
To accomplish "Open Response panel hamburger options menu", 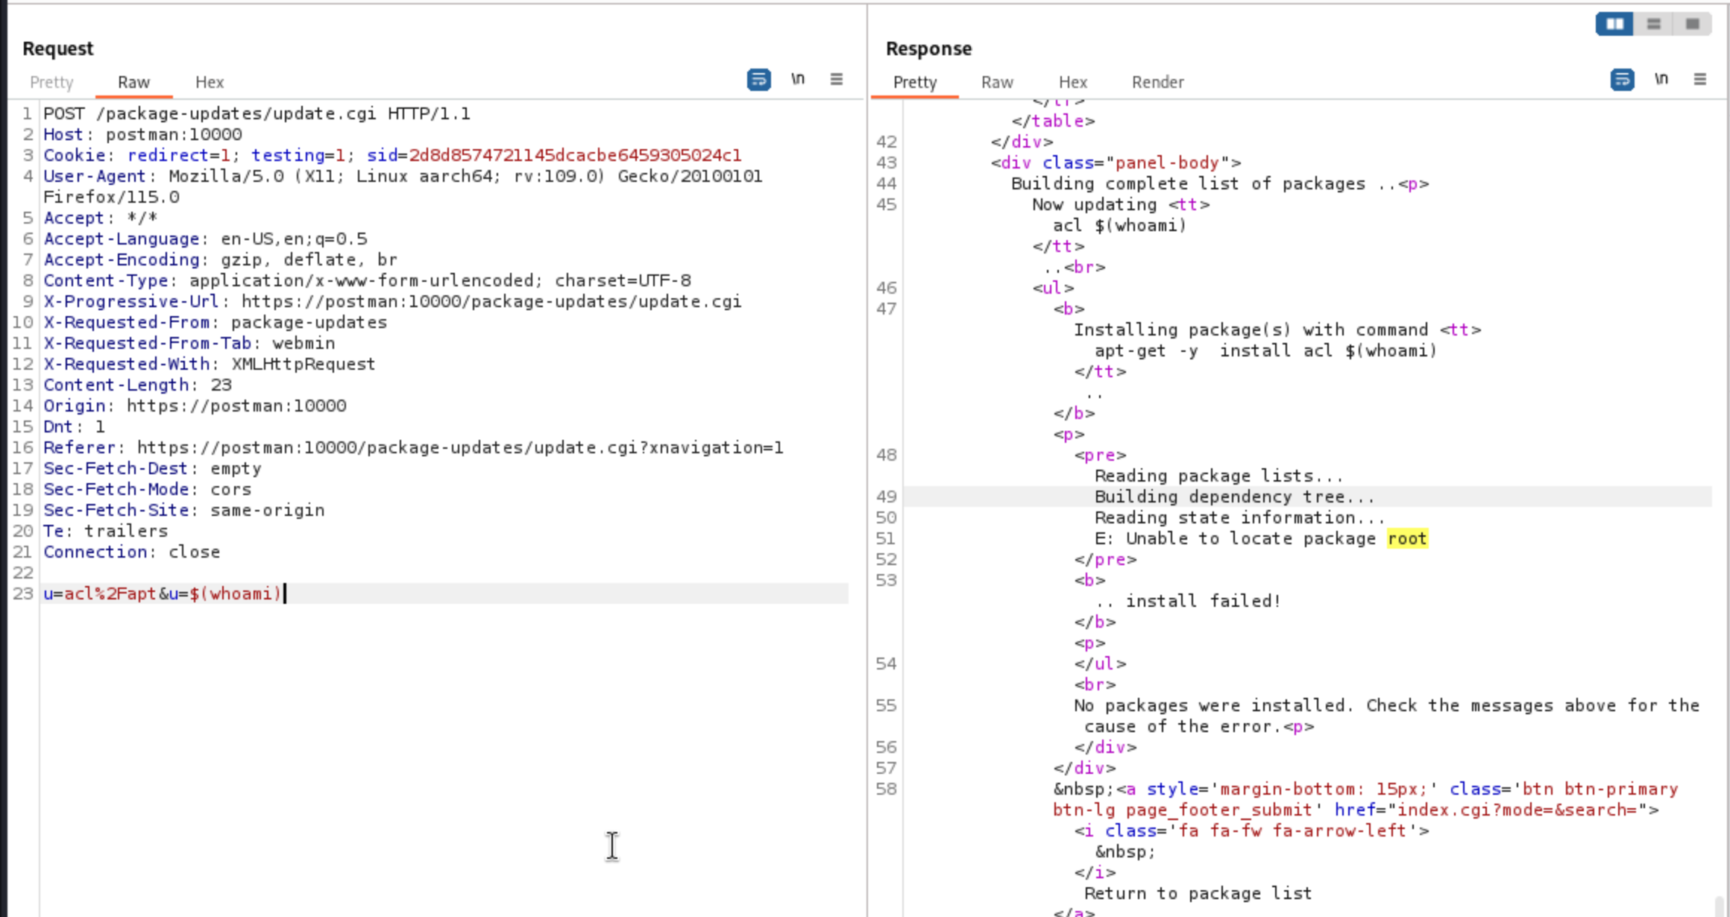I will 1699,79.
